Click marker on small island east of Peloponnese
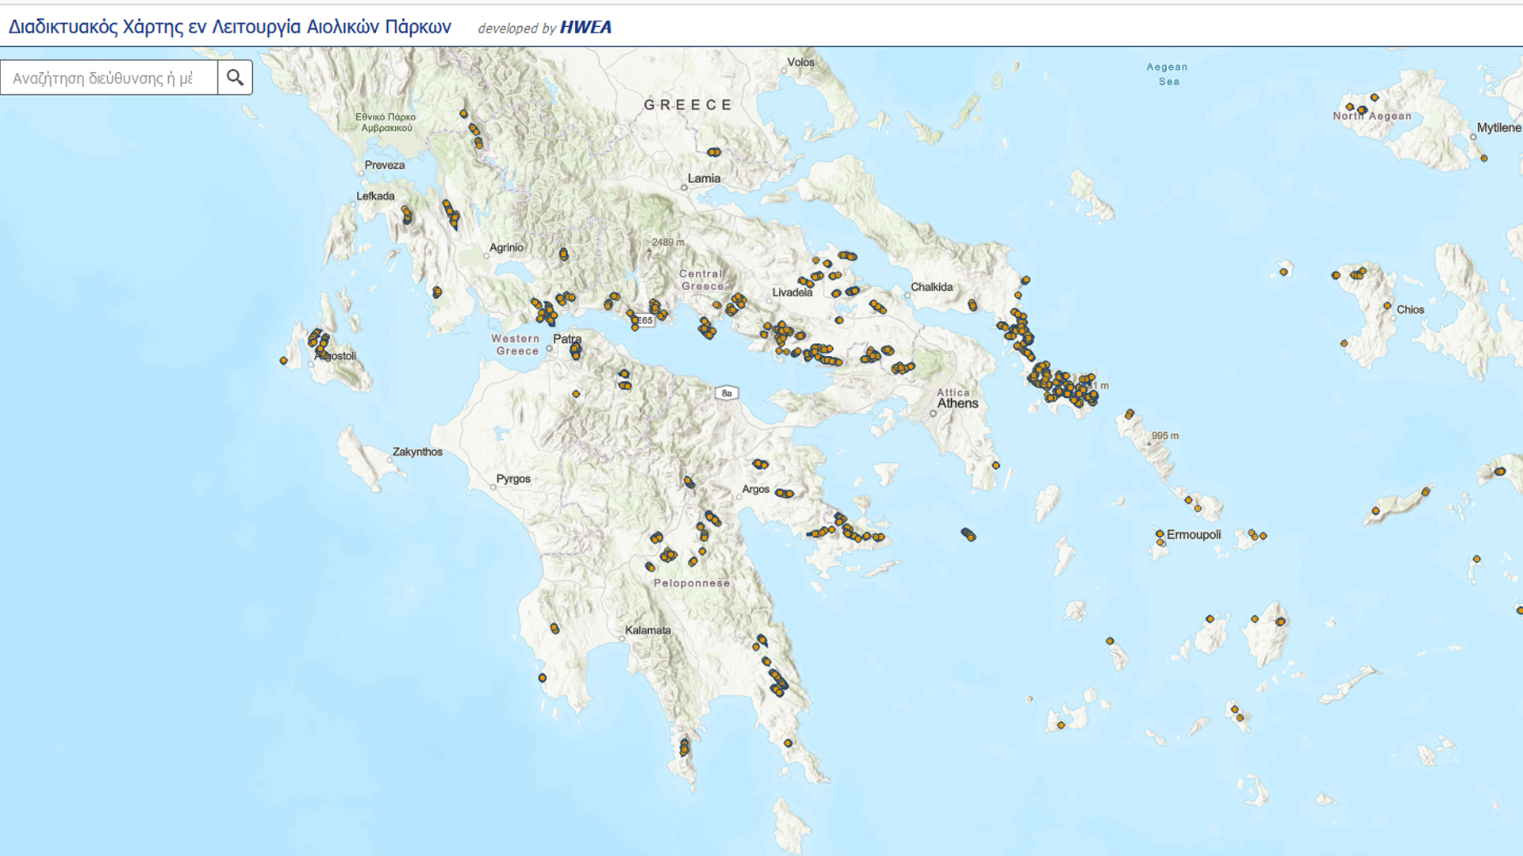Viewport: 1523px width, 856px height. (968, 534)
